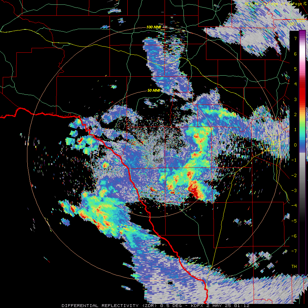
Task: Click the "4" value on color scale
Action: pyautogui.click(x=295, y=84)
